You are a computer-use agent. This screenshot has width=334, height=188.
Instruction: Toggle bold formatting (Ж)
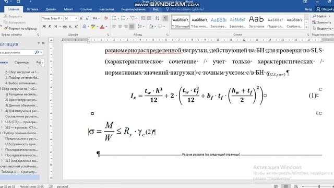44,27
